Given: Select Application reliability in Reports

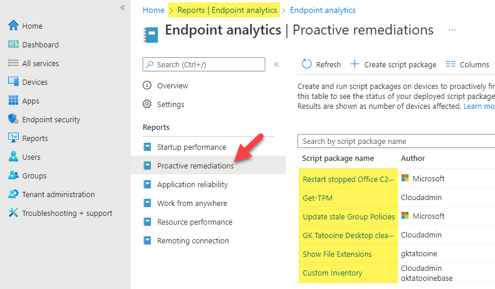Looking at the screenshot, I should click(x=192, y=184).
